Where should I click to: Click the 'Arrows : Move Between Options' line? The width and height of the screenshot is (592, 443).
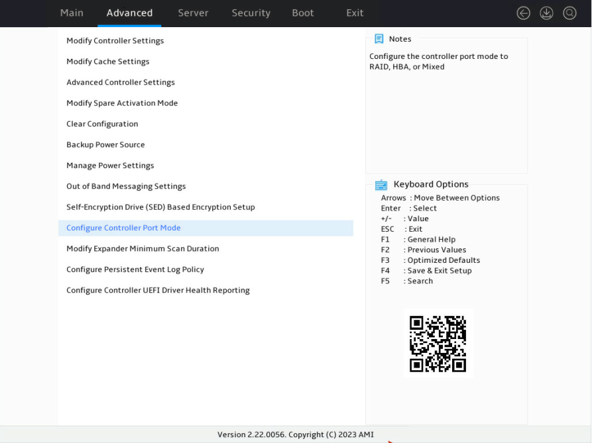point(440,198)
